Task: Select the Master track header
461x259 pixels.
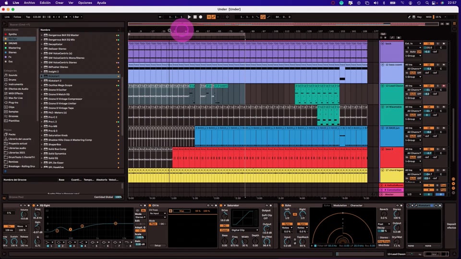Action: click(x=392, y=194)
